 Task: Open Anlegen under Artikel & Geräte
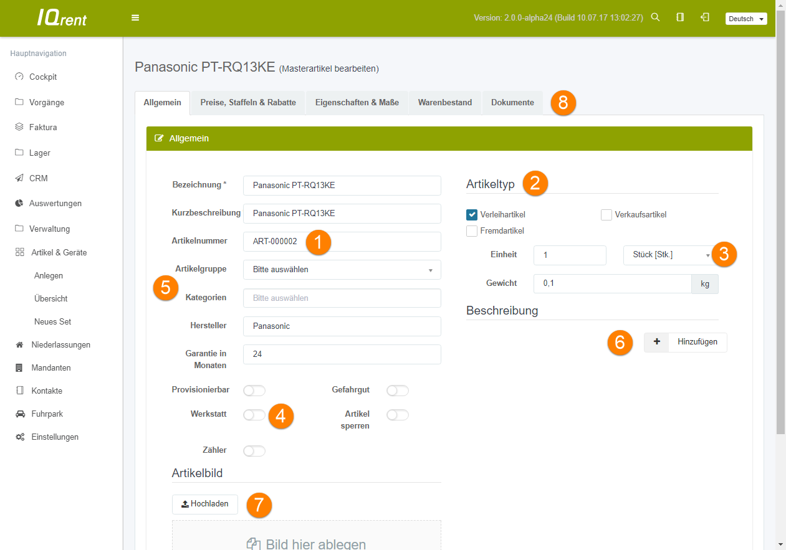49,276
